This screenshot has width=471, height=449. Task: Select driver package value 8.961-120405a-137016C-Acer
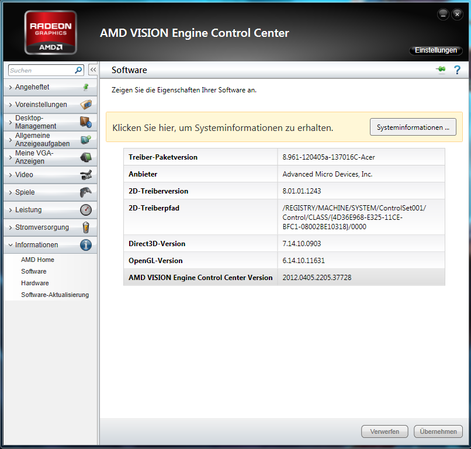tap(328, 157)
